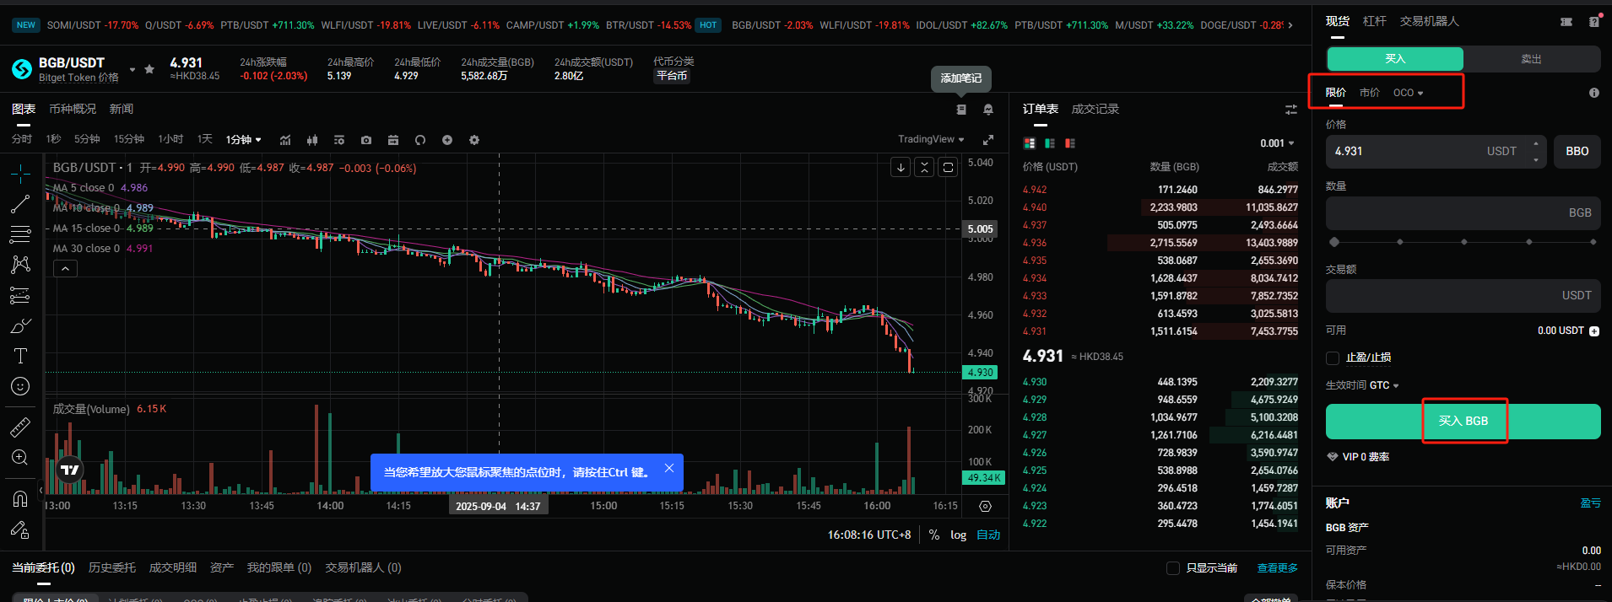Change the candlestick chart style

tap(312, 140)
